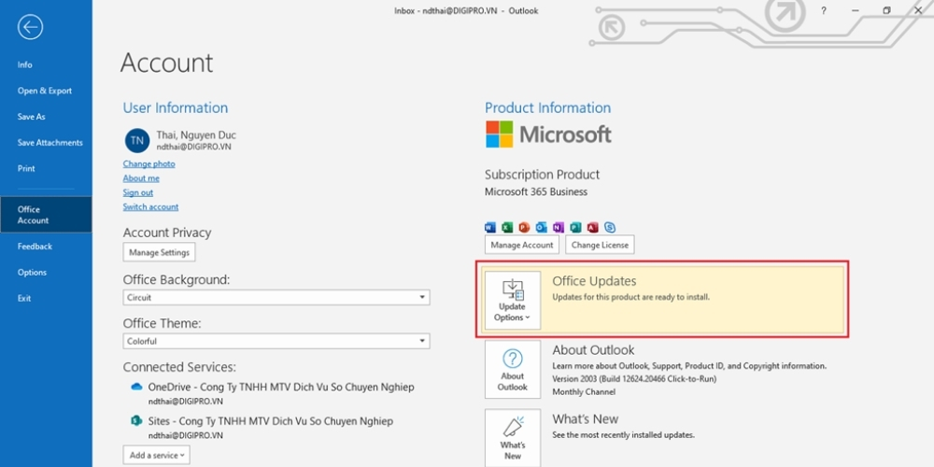Click the TN user avatar
934x467 pixels.
[137, 141]
